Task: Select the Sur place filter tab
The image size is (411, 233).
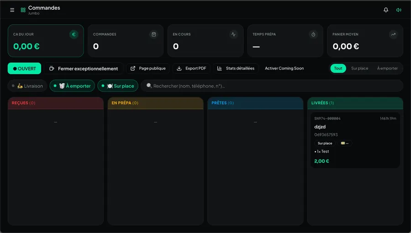Action: 360,69
